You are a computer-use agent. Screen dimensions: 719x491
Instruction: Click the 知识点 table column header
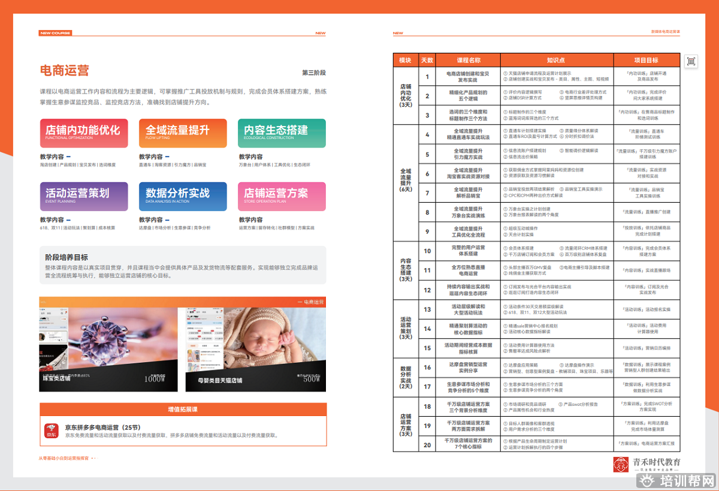[x=557, y=60]
